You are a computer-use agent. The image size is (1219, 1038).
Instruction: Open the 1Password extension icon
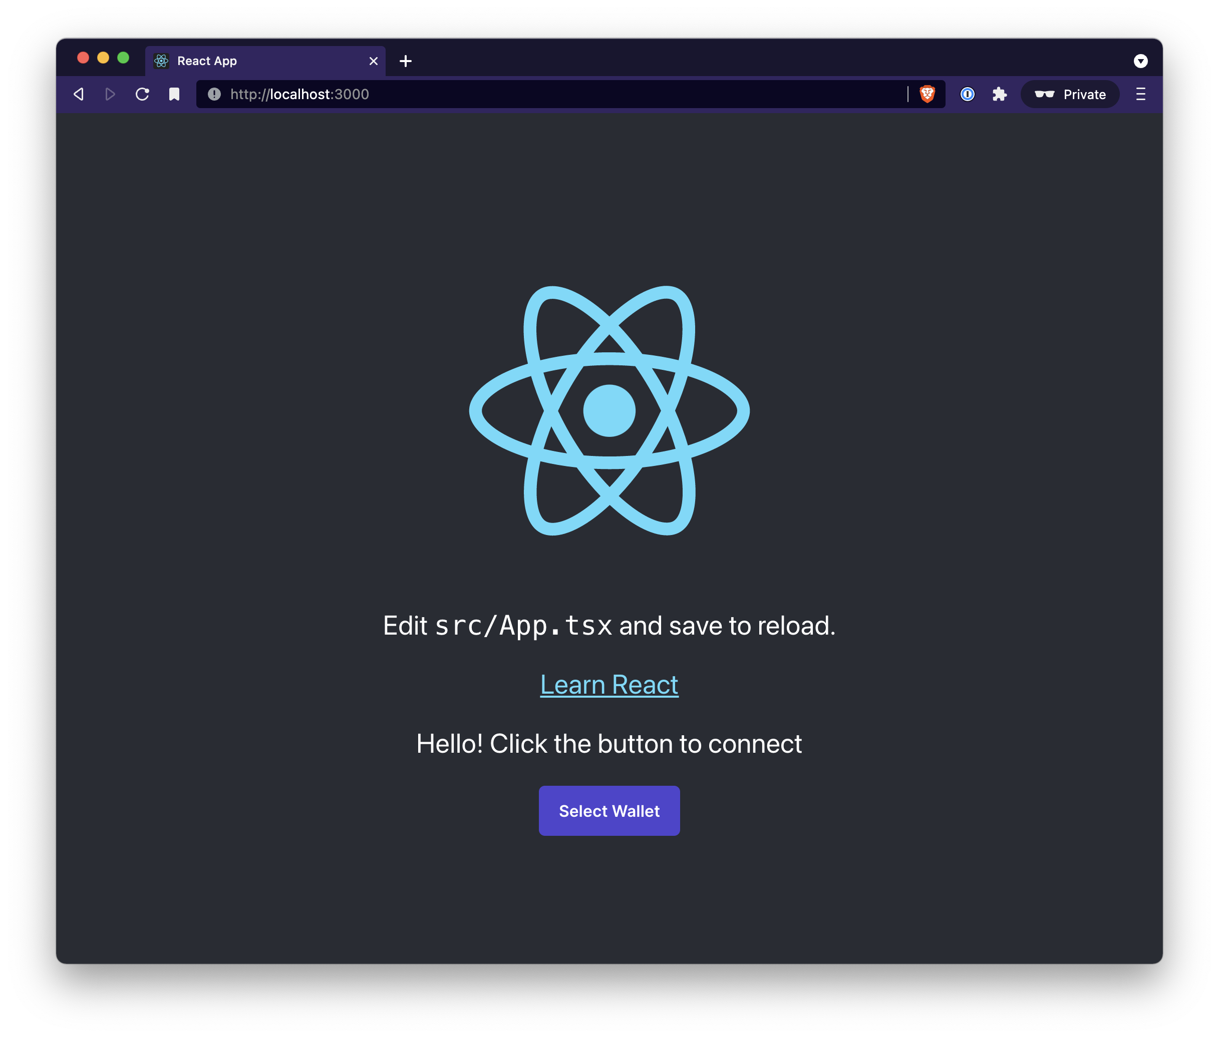(x=967, y=94)
